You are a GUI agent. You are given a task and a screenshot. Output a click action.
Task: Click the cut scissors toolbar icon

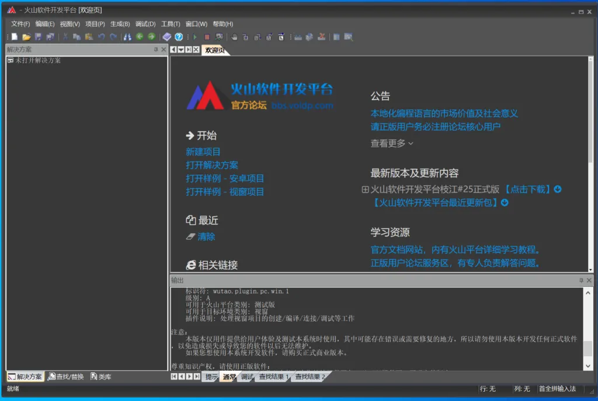[65, 37]
